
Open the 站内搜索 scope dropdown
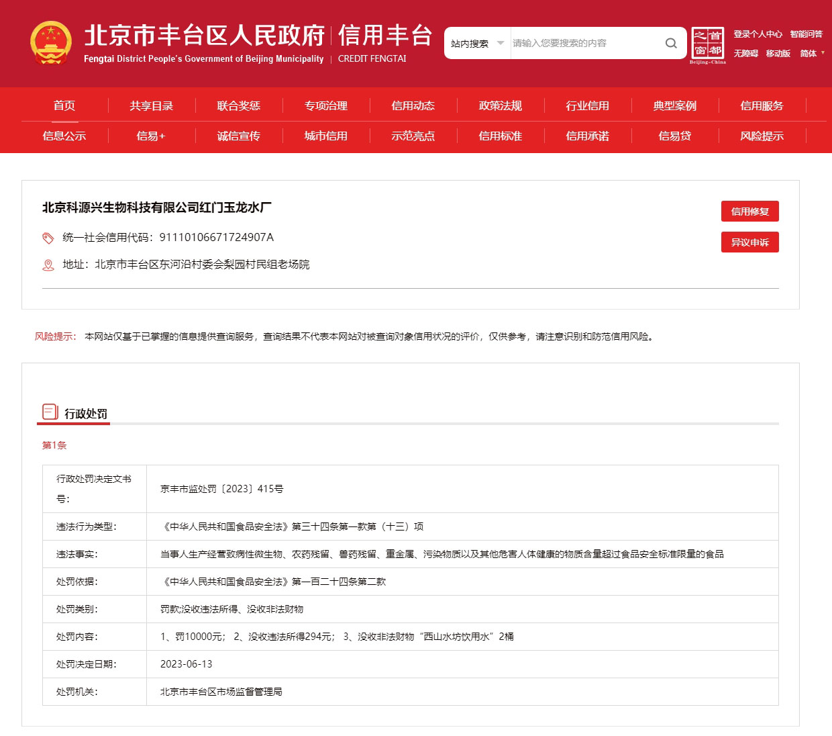tap(478, 43)
